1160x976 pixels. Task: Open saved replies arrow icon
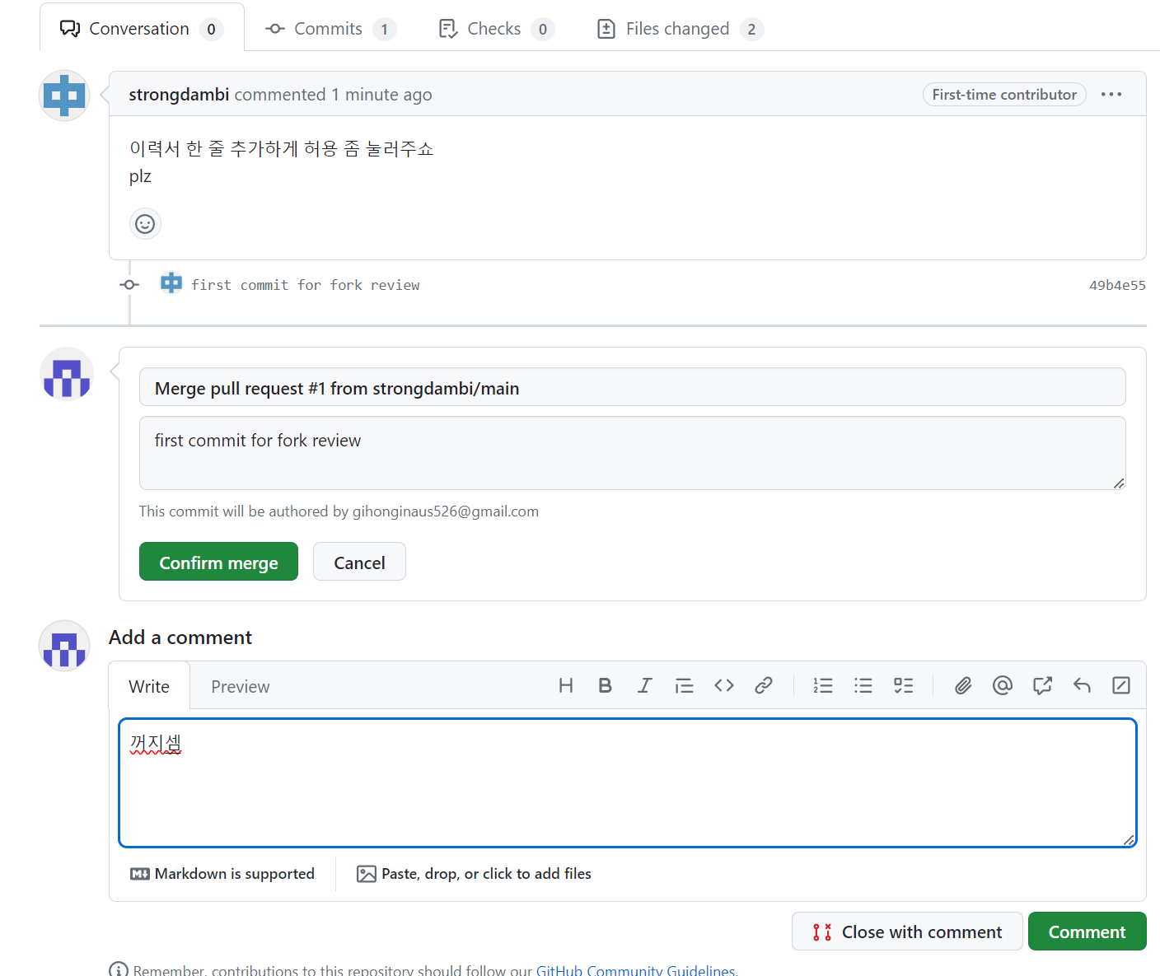pos(1082,685)
